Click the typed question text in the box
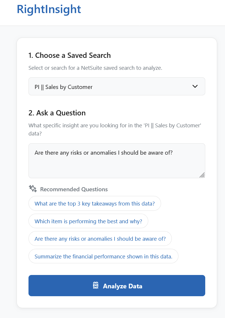Viewport: 225px width, 318px height. (103, 153)
